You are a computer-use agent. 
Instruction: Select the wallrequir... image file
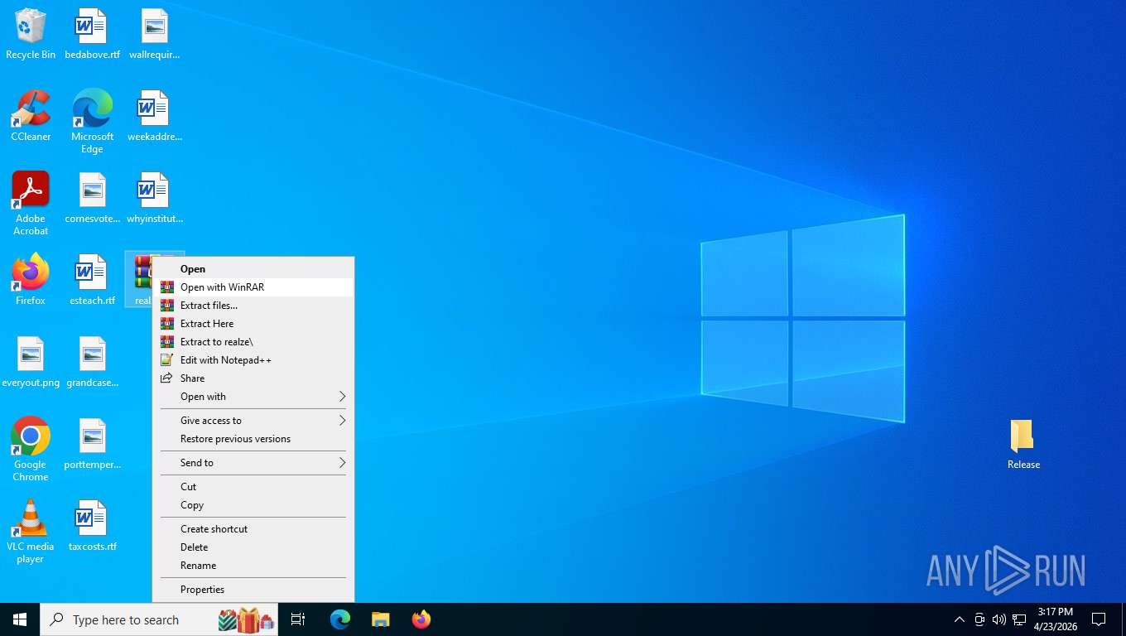click(x=154, y=34)
